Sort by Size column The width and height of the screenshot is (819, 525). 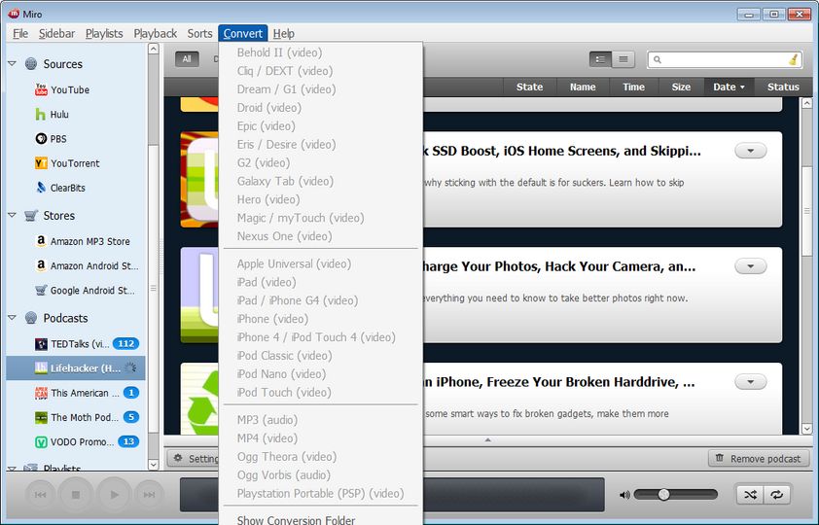[x=681, y=87]
